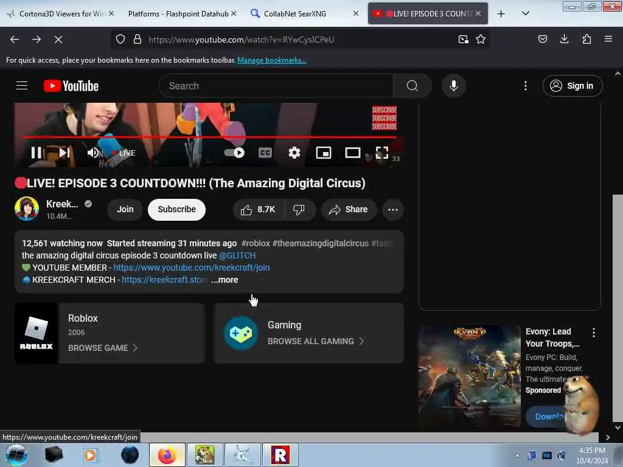Open the Evony ad options menu
Viewport: 623px width, 467px height.
point(594,333)
